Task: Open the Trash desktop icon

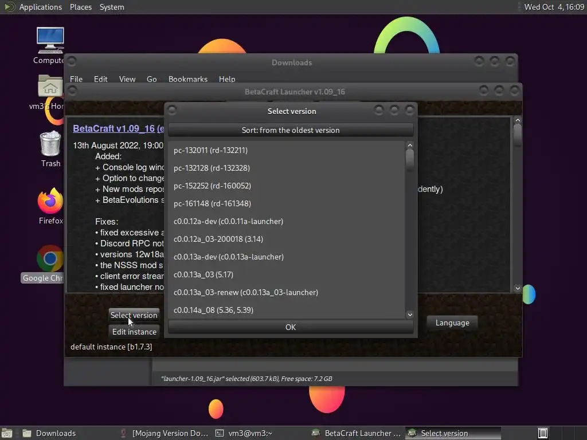Action: pos(50,144)
